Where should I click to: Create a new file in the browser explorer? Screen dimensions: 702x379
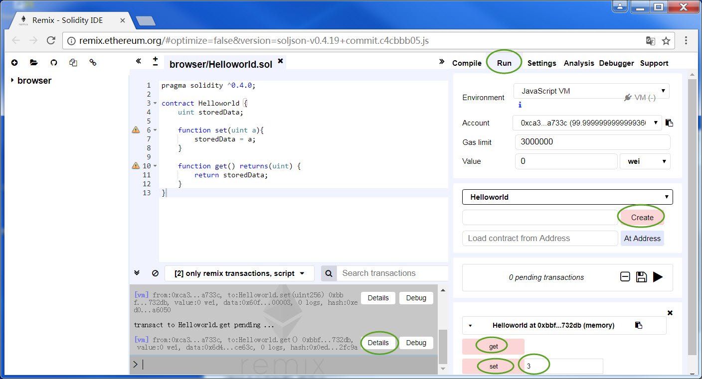coord(14,63)
